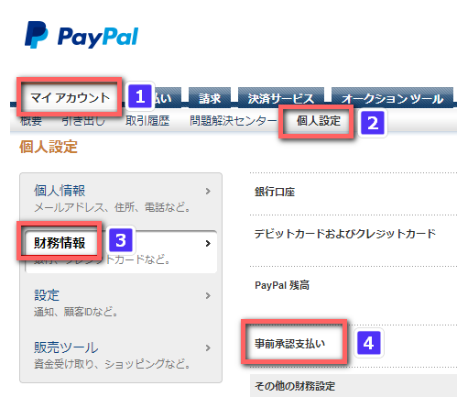Open 問題解決センター submenu item

click(234, 121)
